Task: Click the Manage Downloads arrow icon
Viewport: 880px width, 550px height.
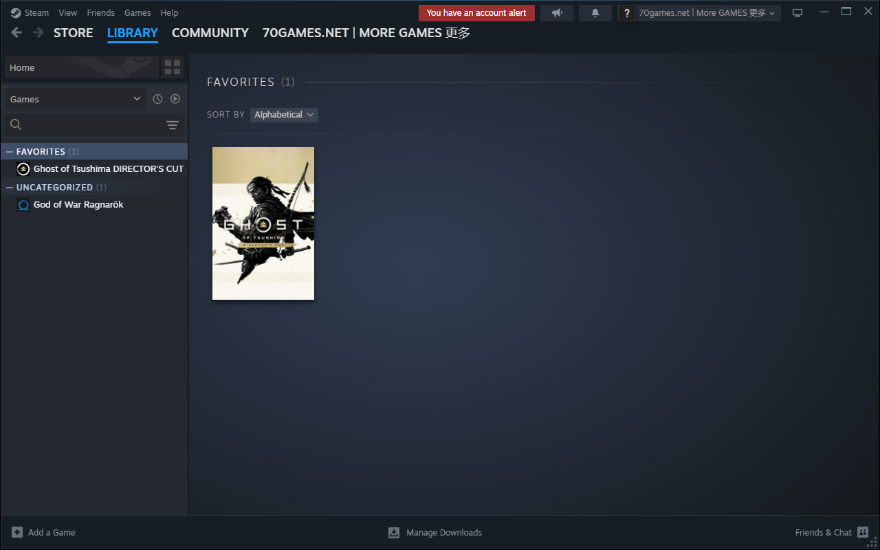Action: point(394,532)
